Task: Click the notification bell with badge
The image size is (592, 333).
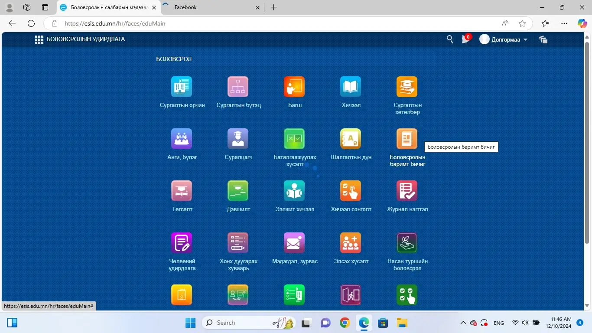Action: pyautogui.click(x=465, y=39)
